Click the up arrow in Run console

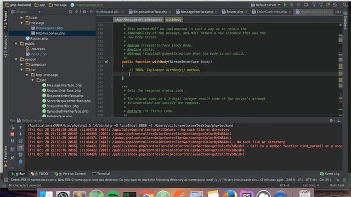20,127
